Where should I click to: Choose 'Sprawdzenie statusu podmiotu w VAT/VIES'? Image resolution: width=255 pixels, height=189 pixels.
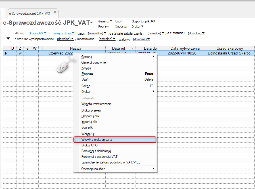click(x=115, y=162)
